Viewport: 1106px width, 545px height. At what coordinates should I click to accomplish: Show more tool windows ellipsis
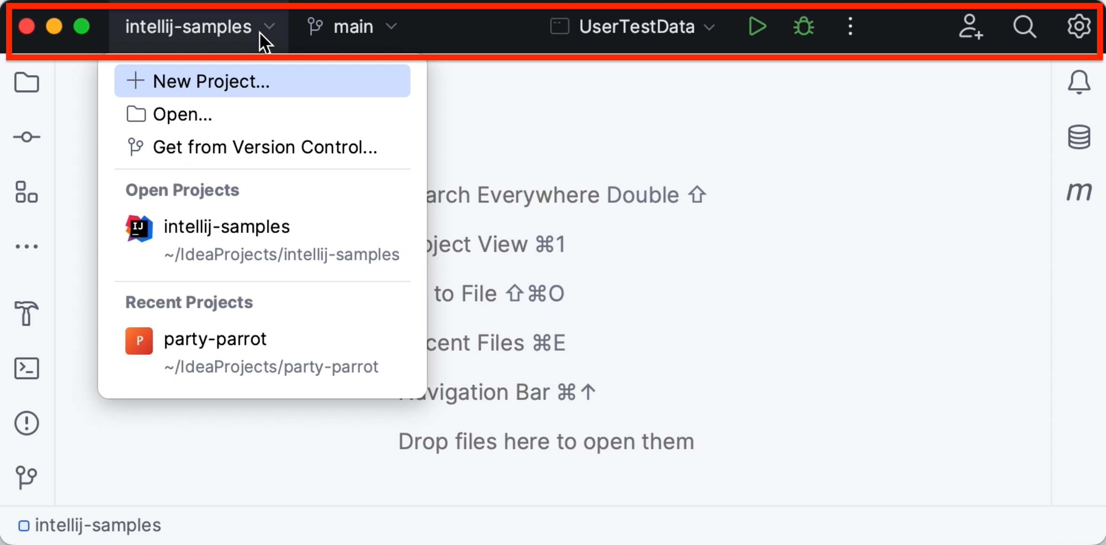click(x=26, y=247)
